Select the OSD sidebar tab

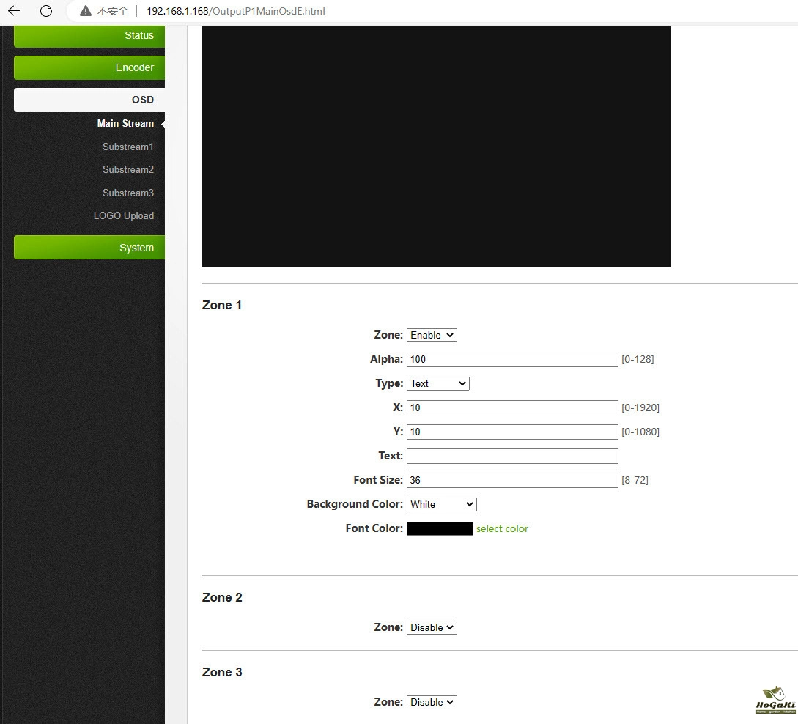click(89, 100)
